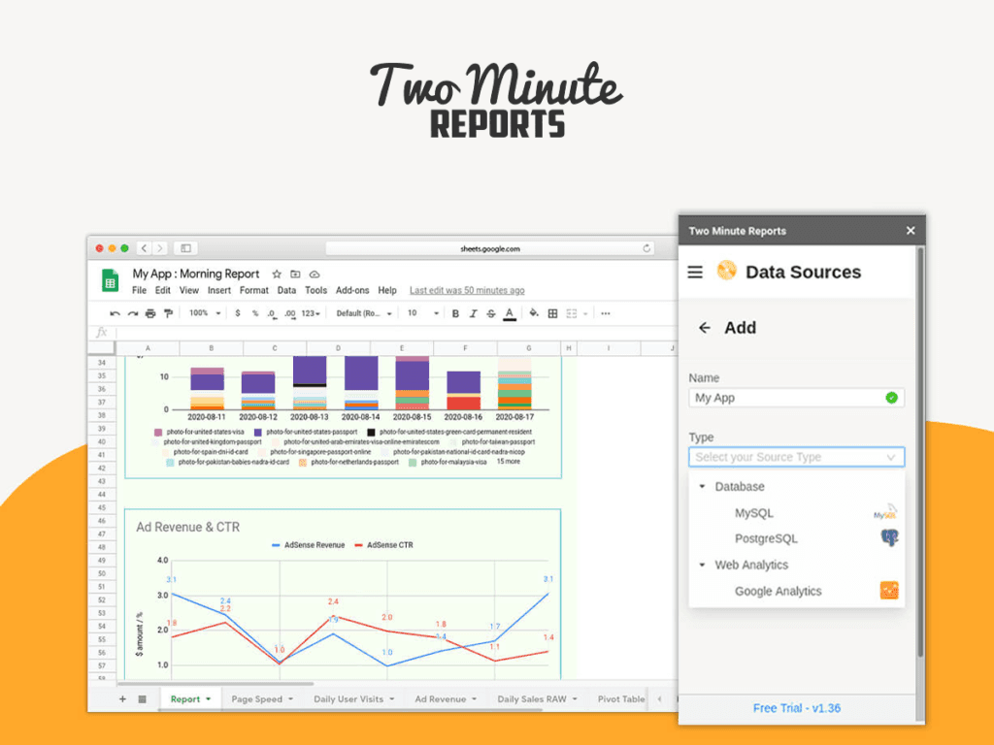Open the font size 10 dropdown
This screenshot has width=994, height=745.
[x=423, y=313]
